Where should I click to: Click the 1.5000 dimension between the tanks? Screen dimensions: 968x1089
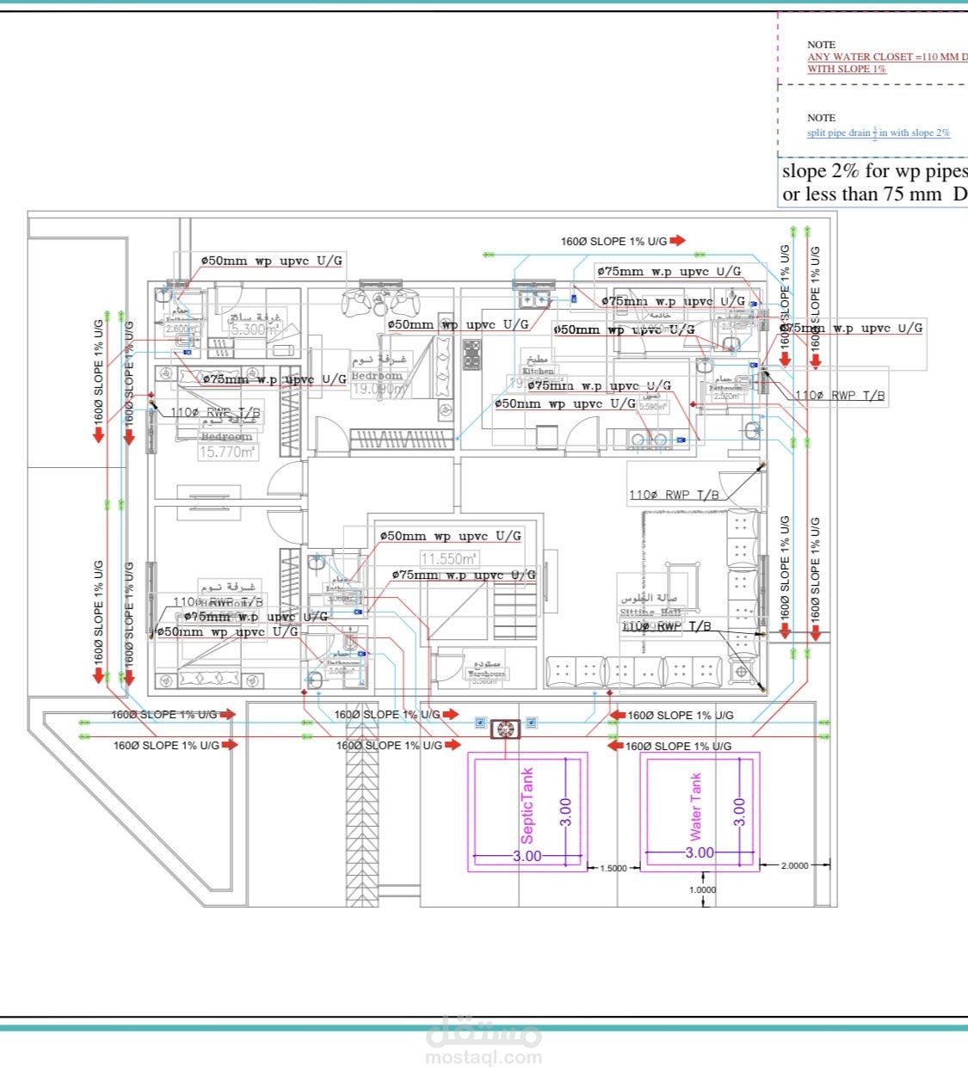point(613,868)
